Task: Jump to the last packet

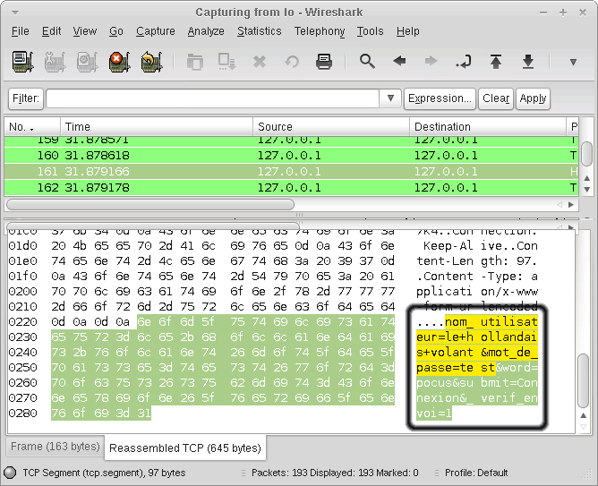Action: click(528, 62)
